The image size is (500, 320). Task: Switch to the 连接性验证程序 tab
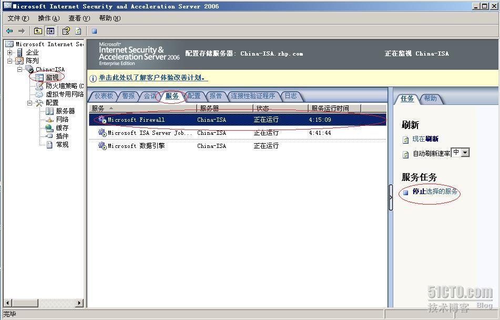[253, 96]
